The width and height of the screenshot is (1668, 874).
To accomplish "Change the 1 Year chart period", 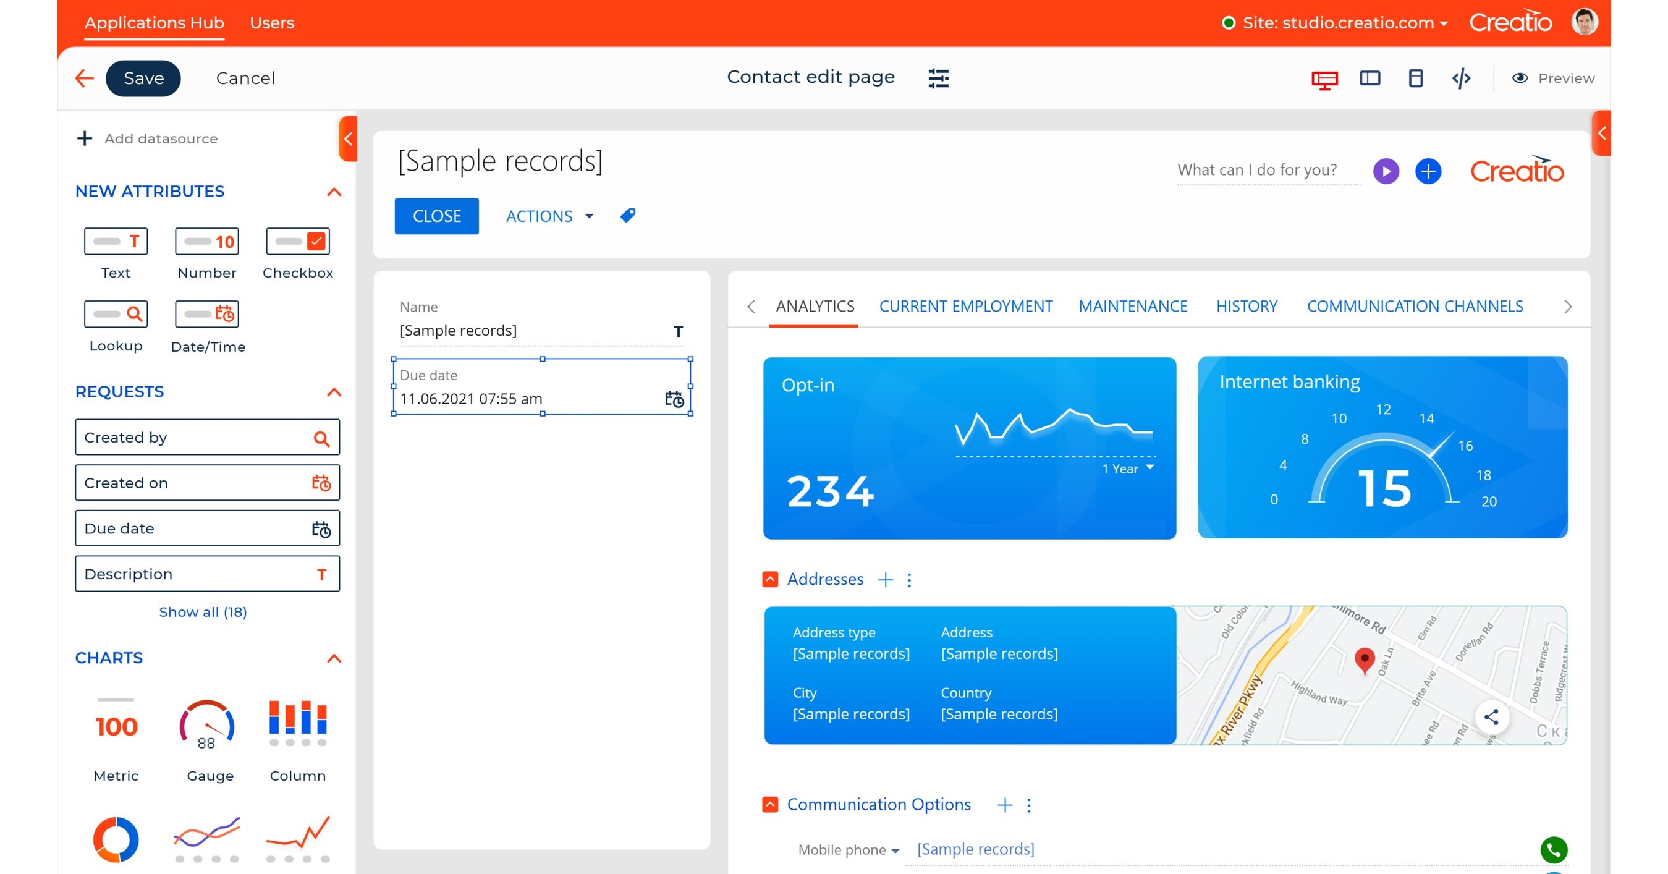I will click(1127, 467).
